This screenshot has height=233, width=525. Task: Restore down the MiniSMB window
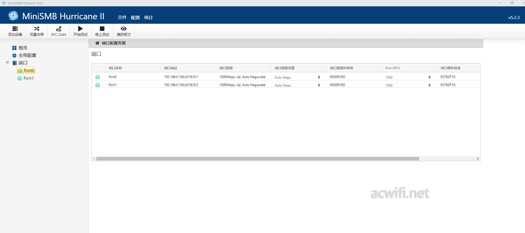point(512,3)
